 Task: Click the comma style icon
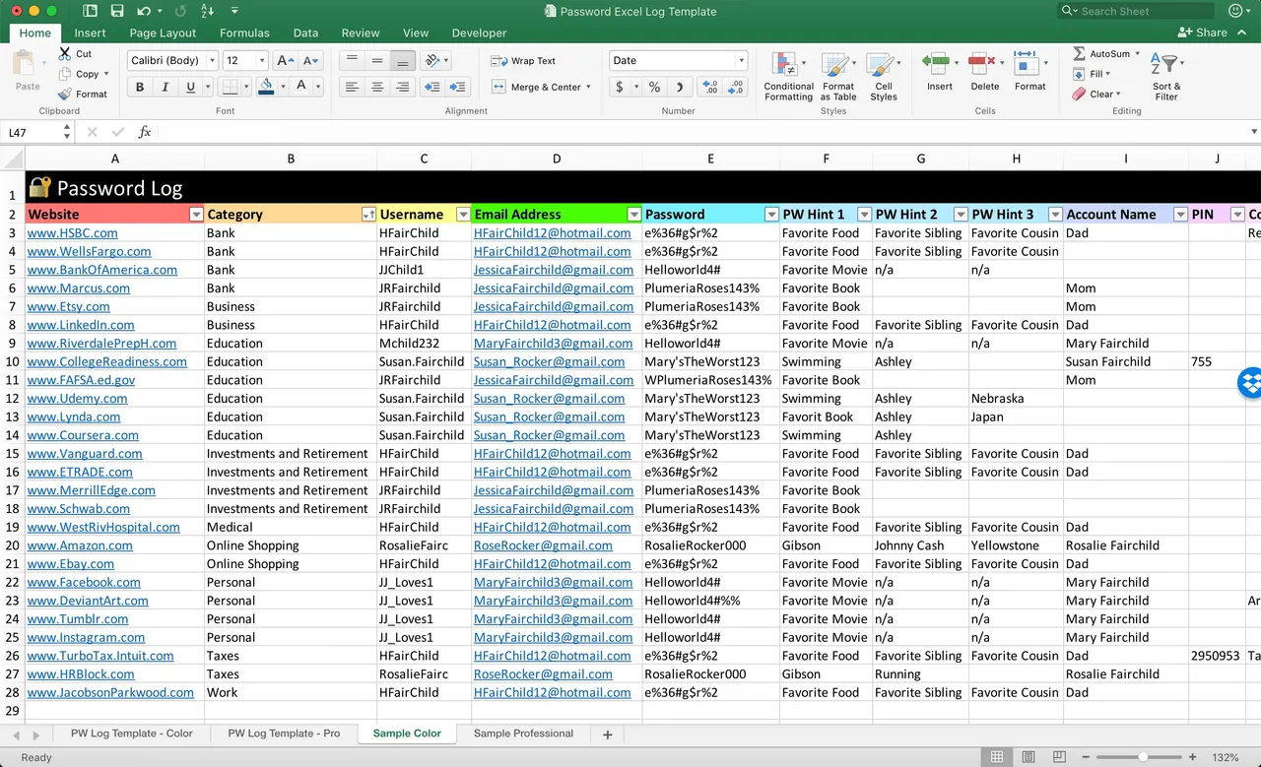tap(679, 88)
